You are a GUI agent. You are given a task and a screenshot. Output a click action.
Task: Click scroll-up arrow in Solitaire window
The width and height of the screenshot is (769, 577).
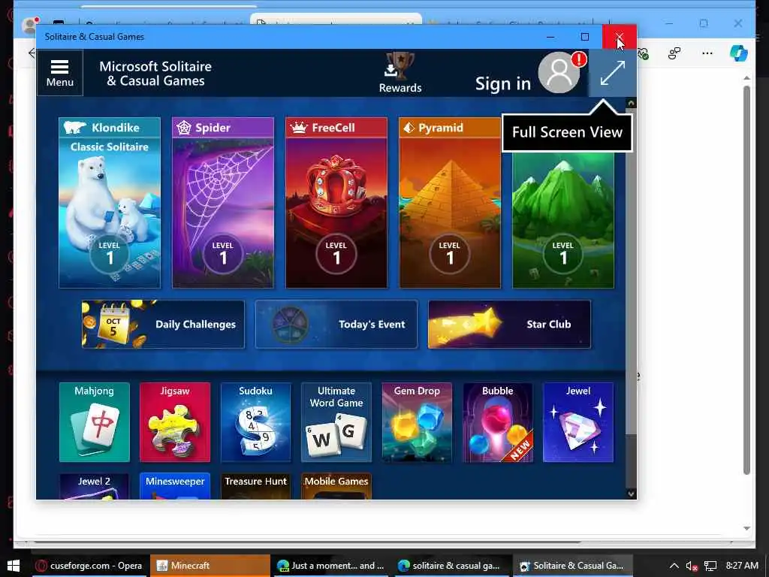pos(631,103)
